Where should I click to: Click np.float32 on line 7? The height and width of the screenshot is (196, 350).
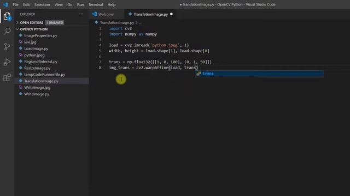click(138, 62)
